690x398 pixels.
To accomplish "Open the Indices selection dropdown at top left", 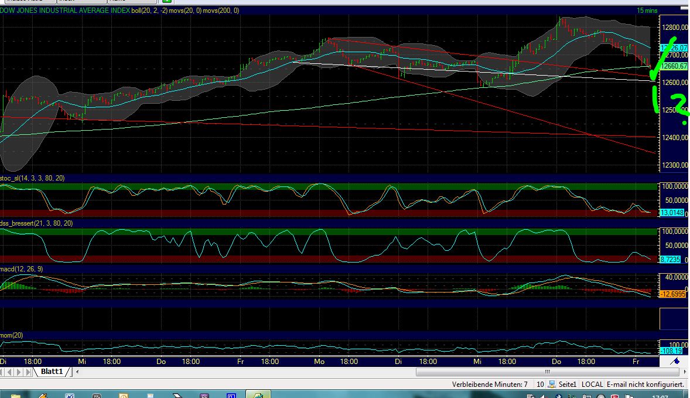I will coord(29,2).
